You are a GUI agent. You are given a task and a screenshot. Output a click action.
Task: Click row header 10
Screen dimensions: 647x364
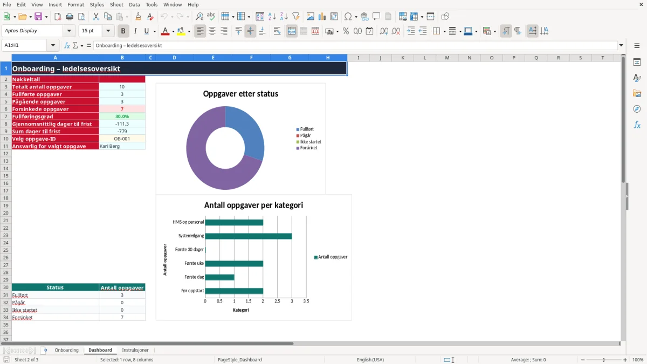(x=6, y=139)
